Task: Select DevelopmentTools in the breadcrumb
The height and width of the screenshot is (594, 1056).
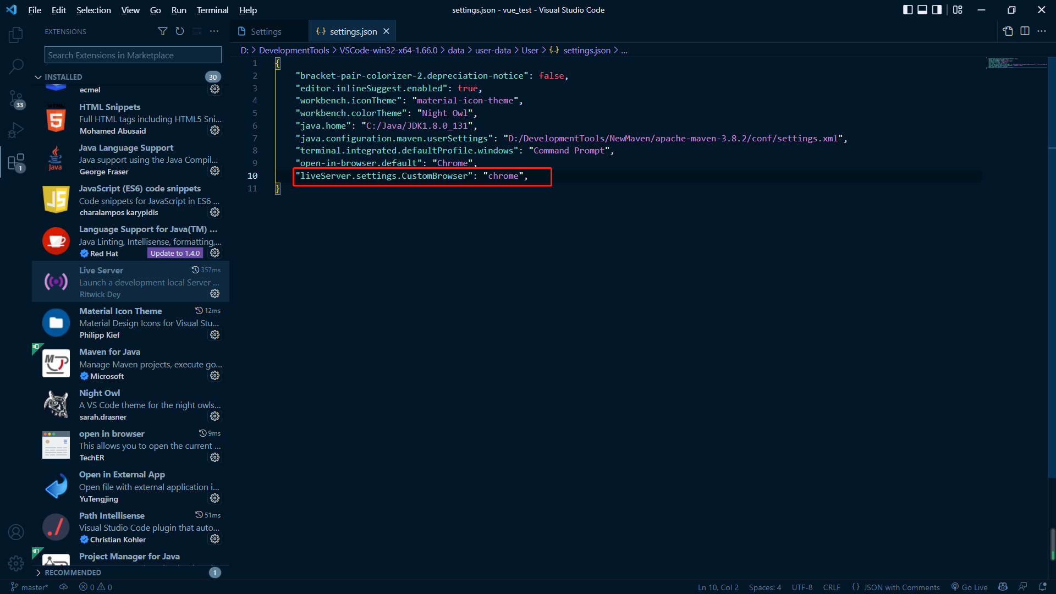Action: 294,50
